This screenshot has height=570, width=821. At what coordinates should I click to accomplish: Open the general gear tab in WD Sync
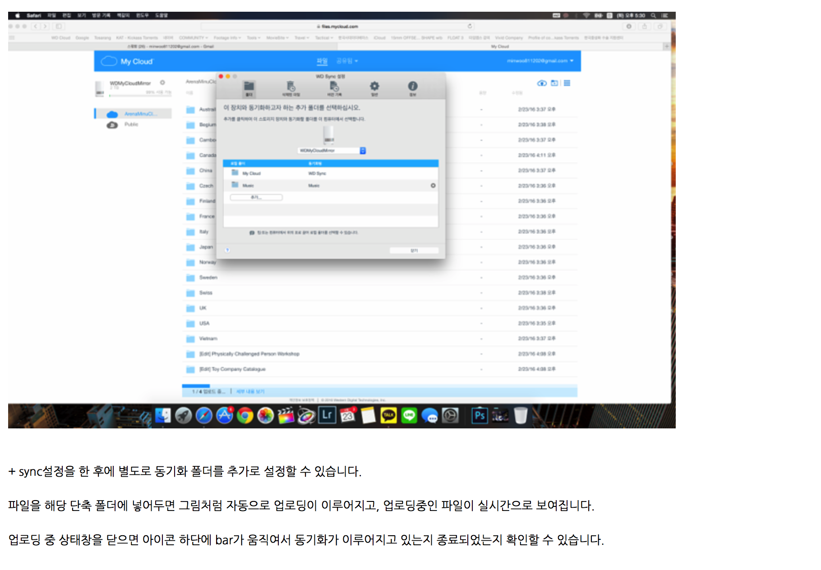coord(374,88)
